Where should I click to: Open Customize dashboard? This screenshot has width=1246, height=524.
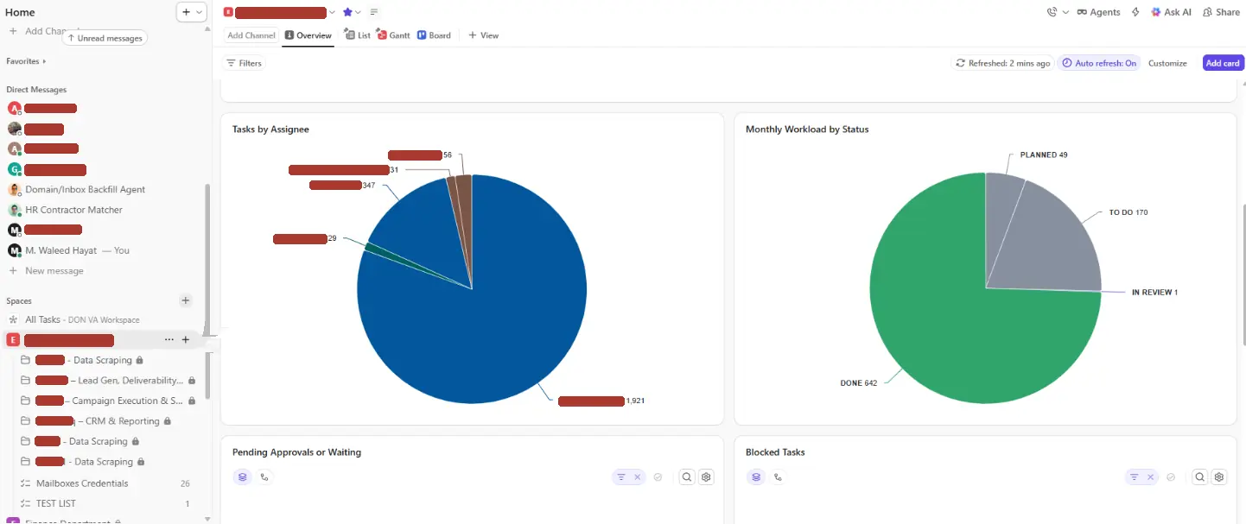(x=1167, y=63)
